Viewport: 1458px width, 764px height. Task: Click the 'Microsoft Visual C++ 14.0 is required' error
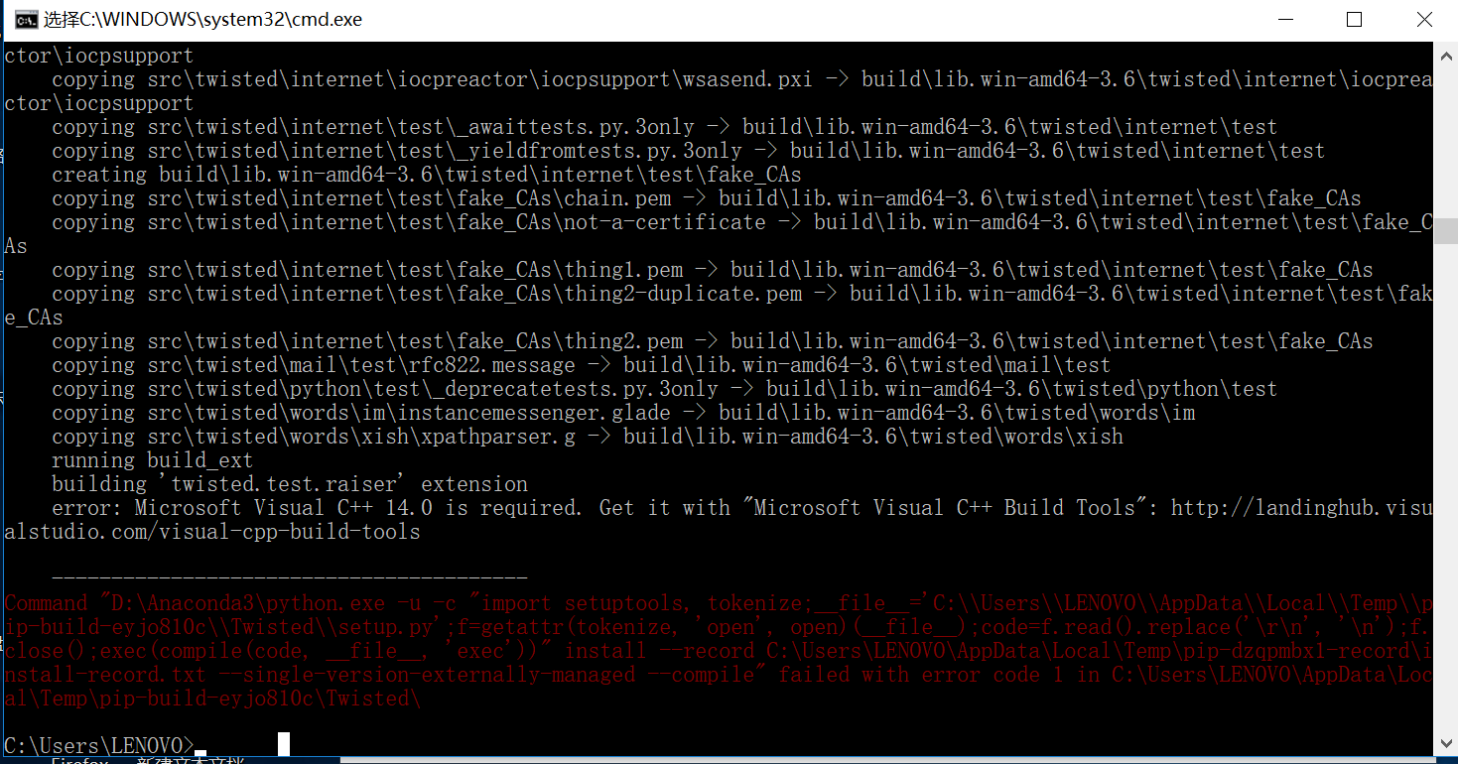[x=357, y=508]
